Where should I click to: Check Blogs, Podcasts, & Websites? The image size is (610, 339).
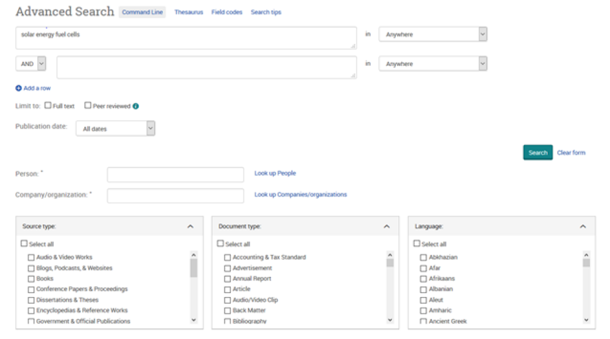[x=31, y=268]
